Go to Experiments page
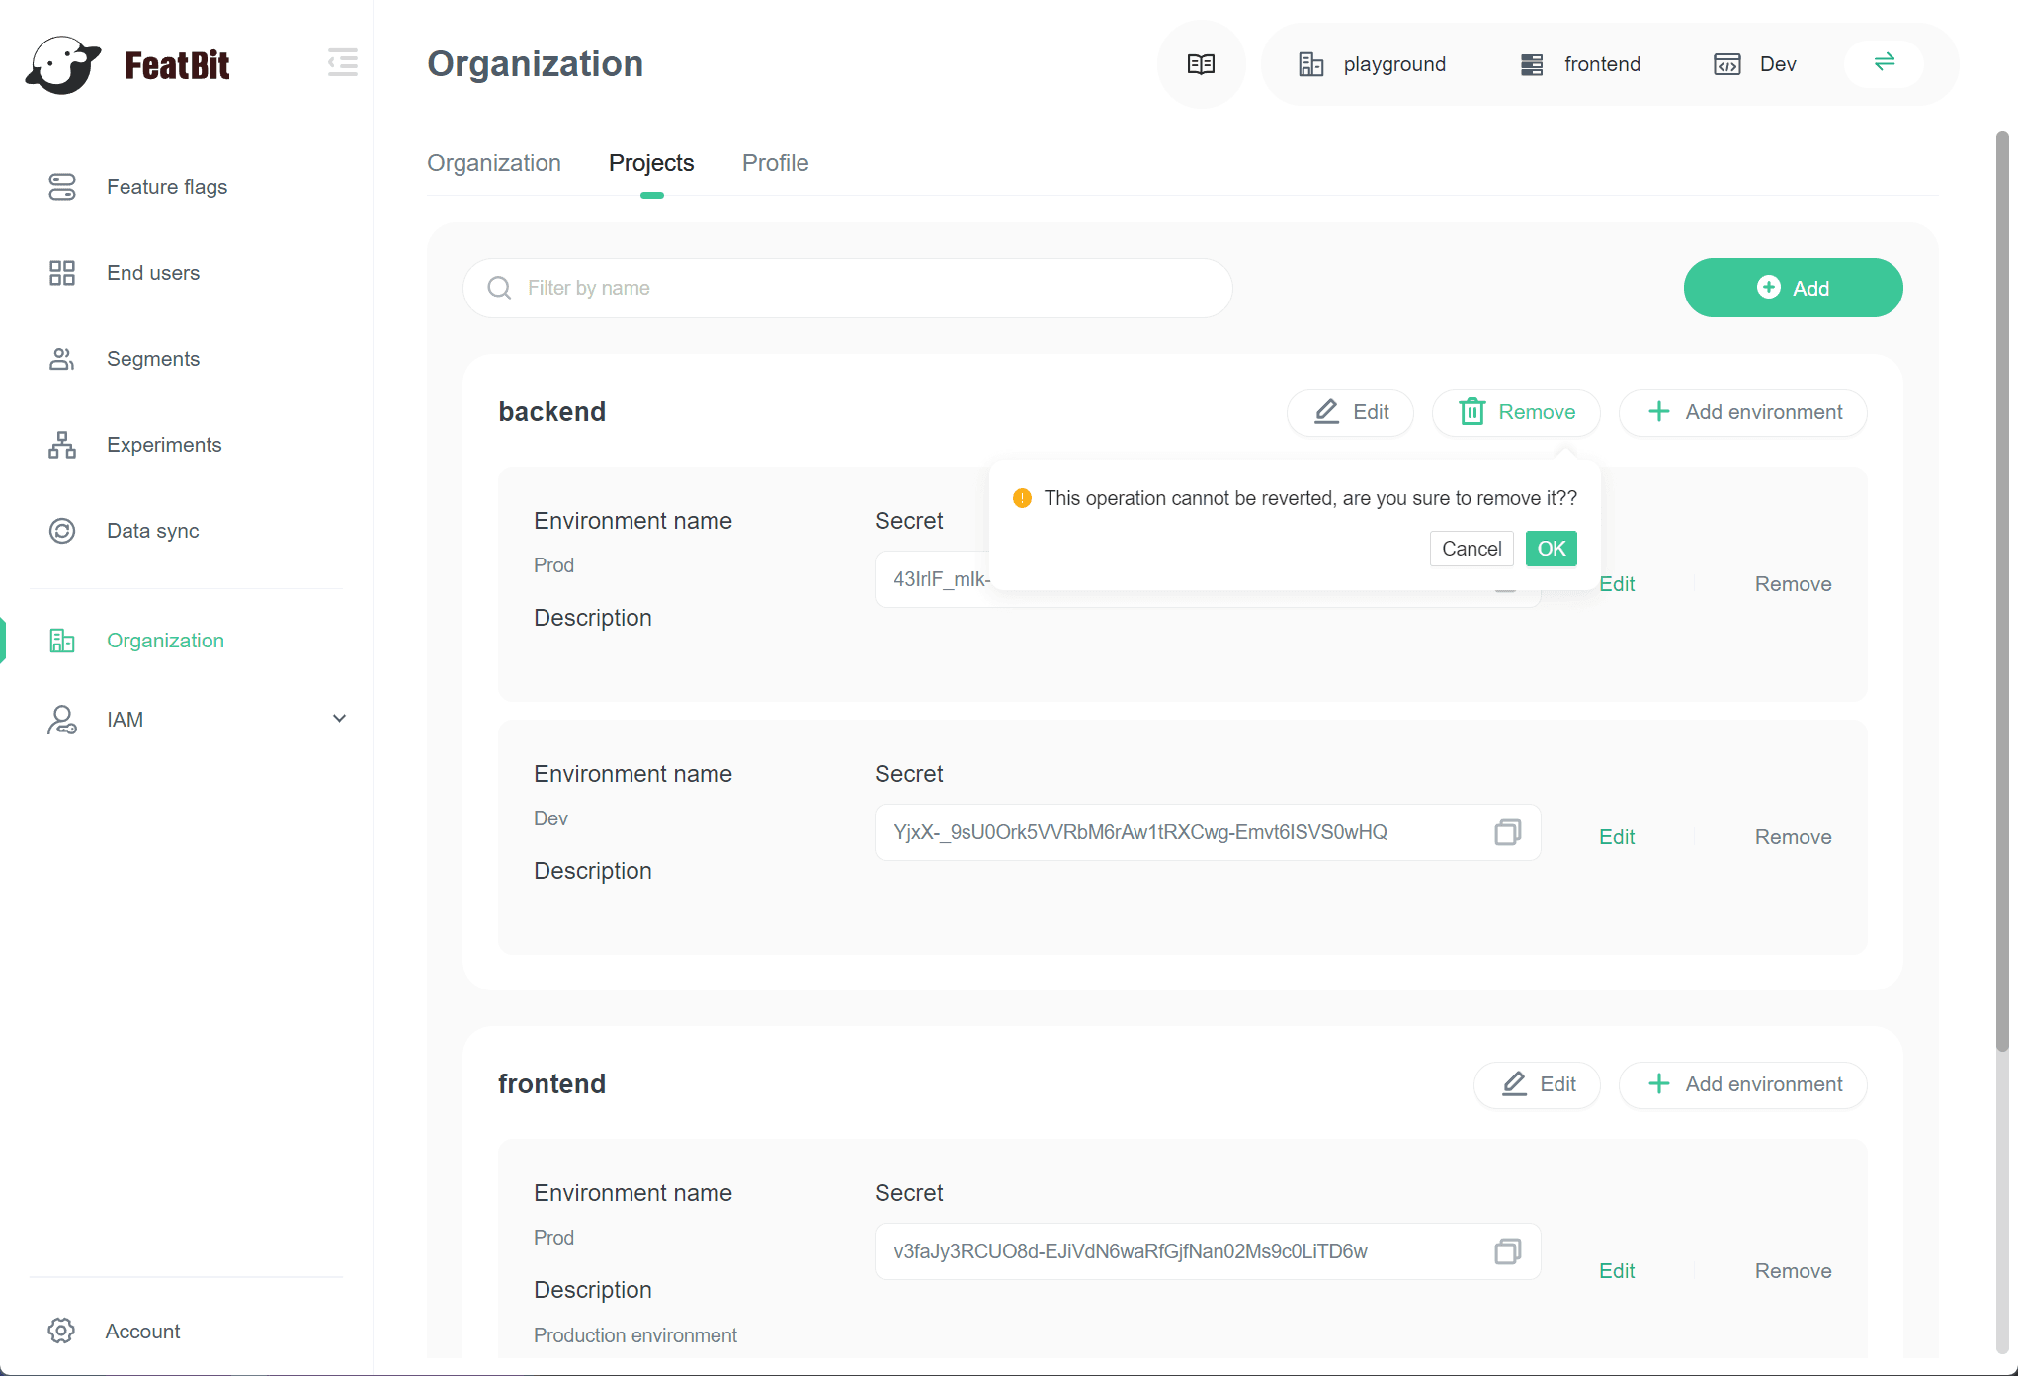 click(x=163, y=445)
